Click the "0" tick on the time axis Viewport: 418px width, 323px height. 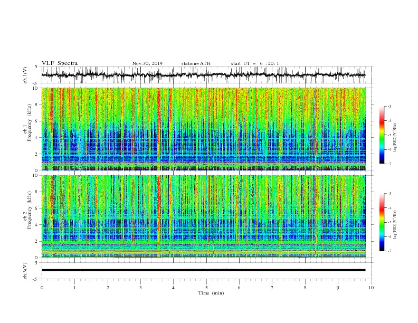click(x=42, y=288)
